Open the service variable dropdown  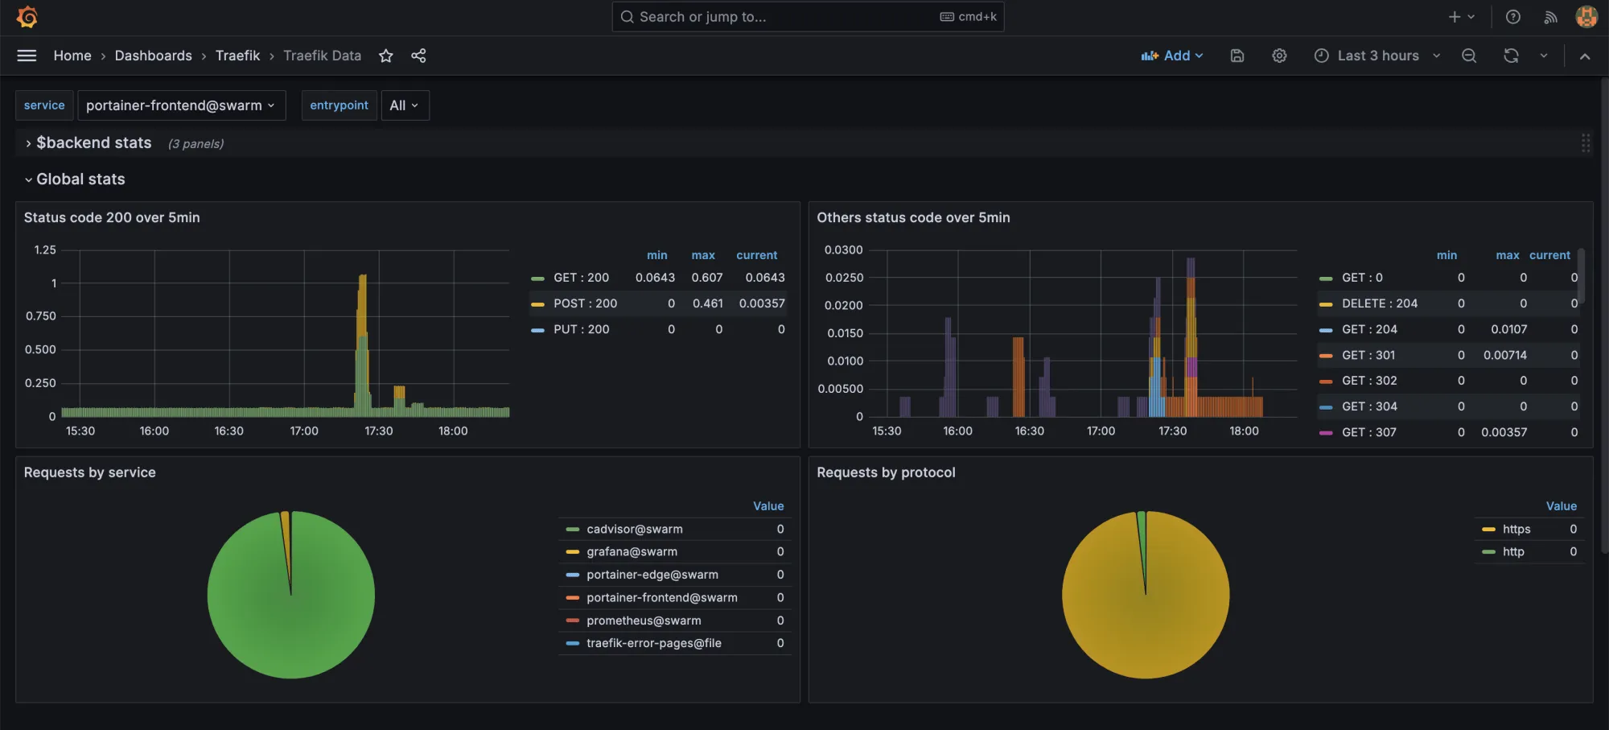click(182, 105)
